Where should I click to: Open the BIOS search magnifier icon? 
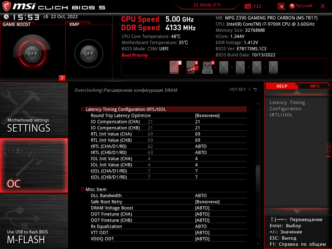click(281, 6)
